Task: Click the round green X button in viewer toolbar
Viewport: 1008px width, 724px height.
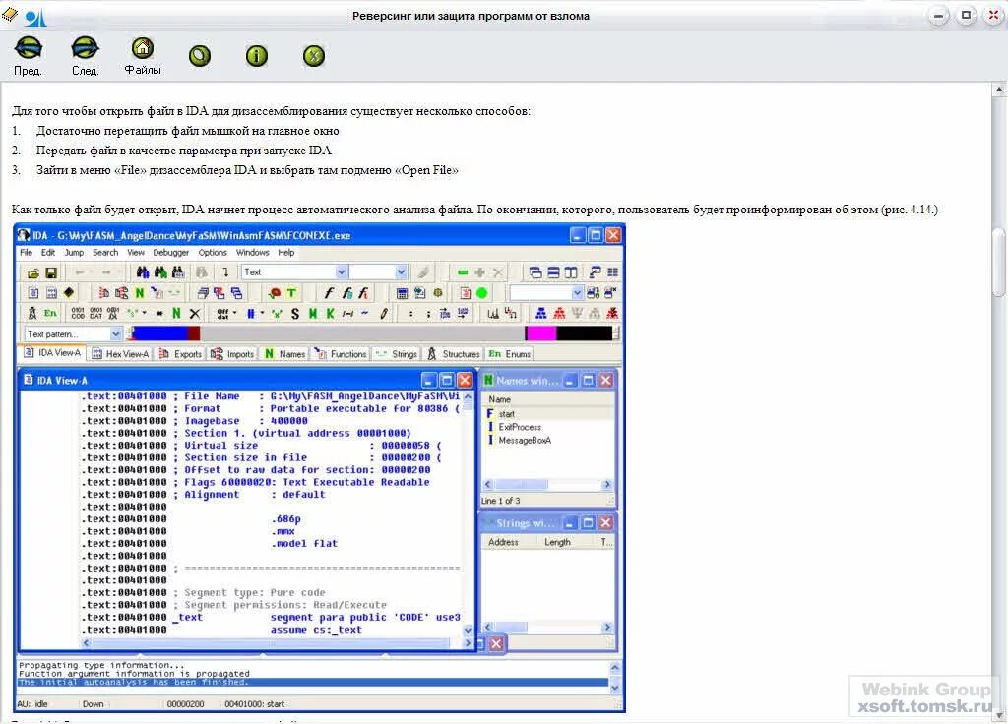Action: [x=314, y=56]
